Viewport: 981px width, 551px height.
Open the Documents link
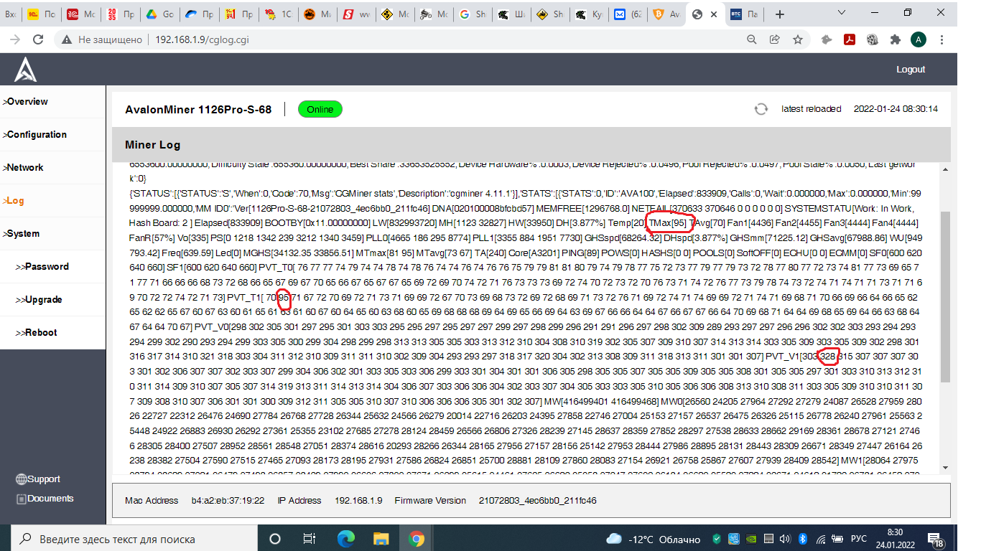(x=50, y=499)
